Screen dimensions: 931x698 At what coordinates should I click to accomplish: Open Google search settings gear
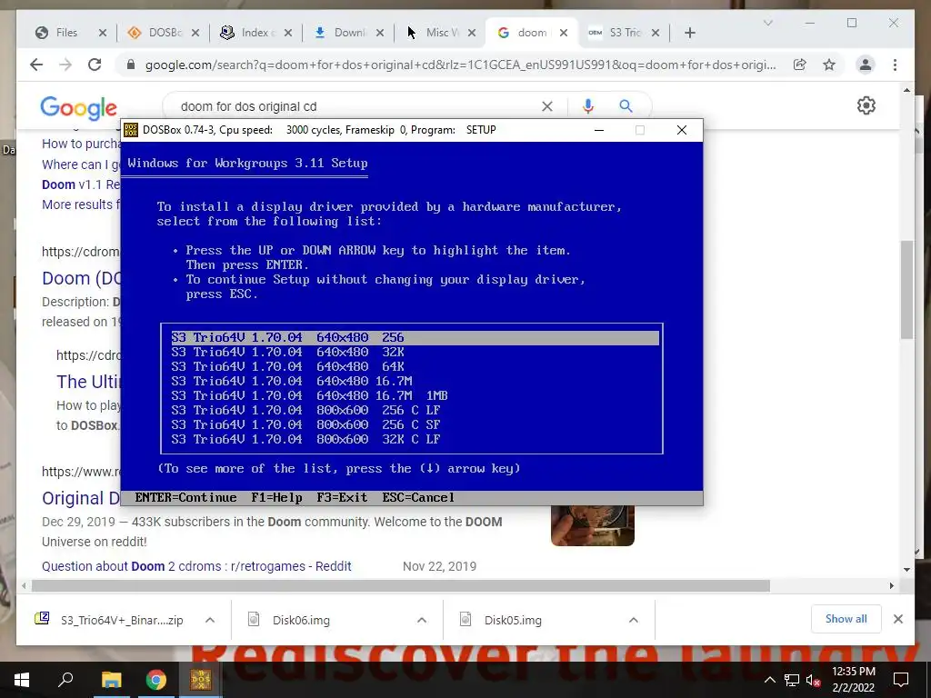pyautogui.click(x=866, y=105)
